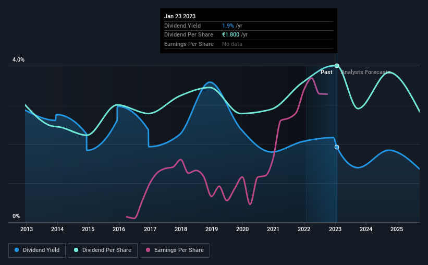Click the 2025 x-axis label
This screenshot has width=428, height=265.
click(397, 229)
